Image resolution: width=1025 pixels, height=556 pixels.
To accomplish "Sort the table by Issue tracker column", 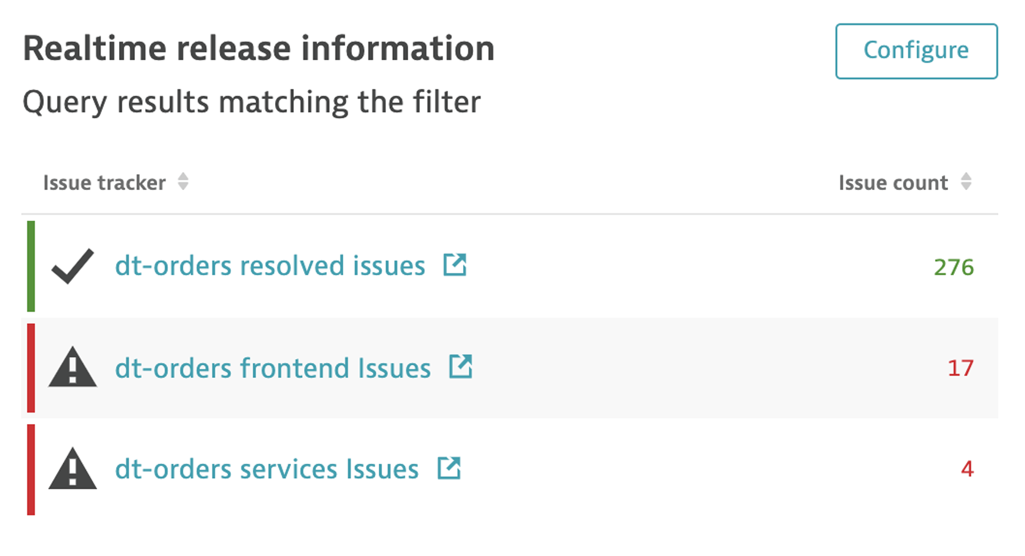I will [104, 182].
